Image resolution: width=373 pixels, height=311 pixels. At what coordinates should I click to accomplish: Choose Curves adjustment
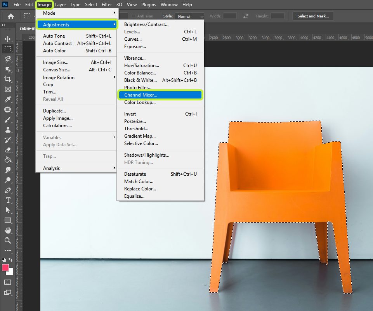point(160,39)
